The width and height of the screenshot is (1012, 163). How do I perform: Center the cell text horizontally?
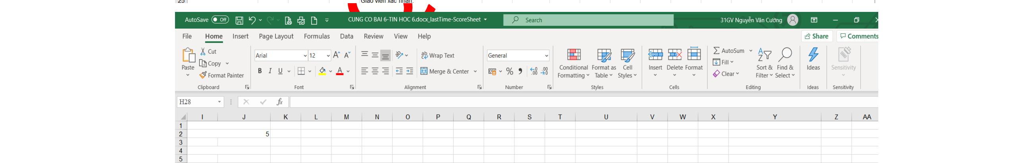375,71
